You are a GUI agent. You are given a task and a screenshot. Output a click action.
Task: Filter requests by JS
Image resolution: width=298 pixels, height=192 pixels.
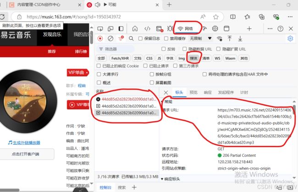tap(159, 58)
